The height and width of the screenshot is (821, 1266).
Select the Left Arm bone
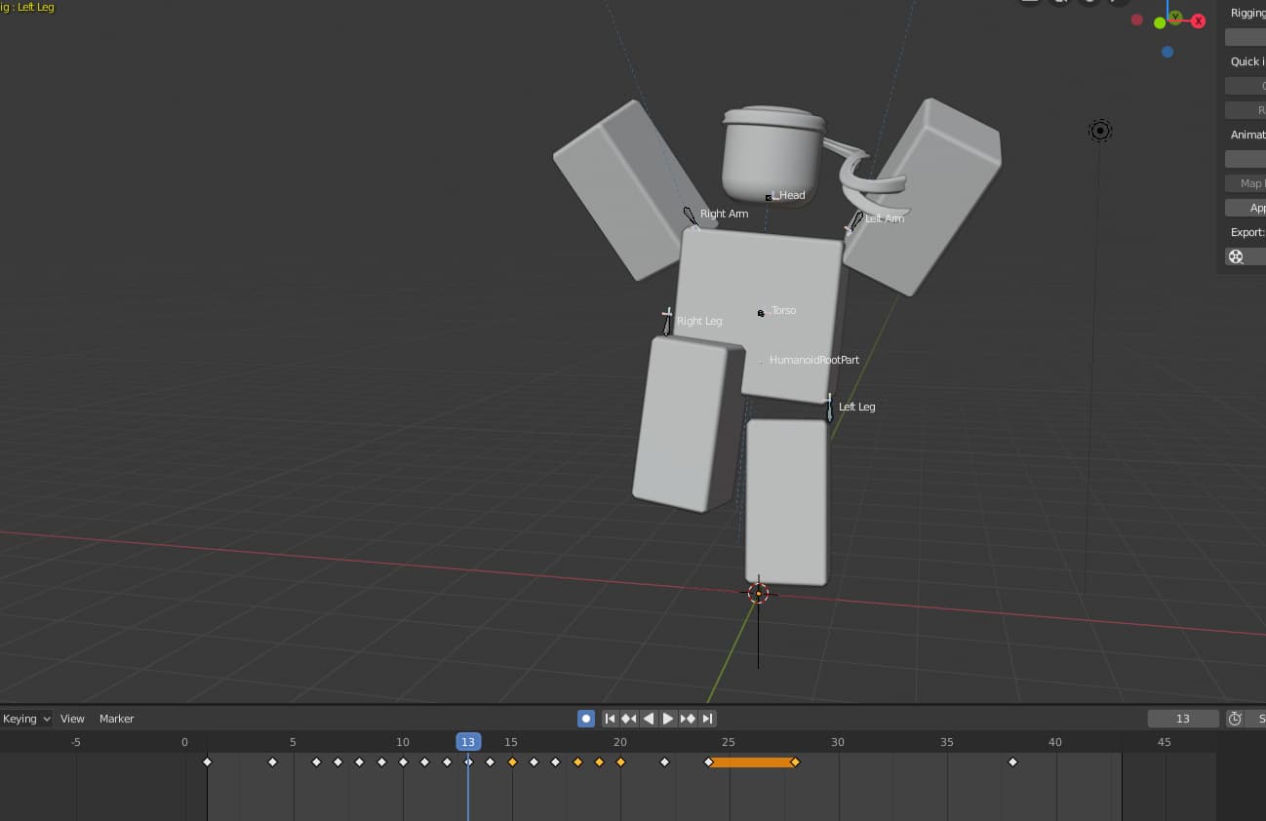855,221
